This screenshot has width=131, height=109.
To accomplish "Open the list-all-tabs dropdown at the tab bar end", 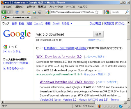I will click(128, 18).
